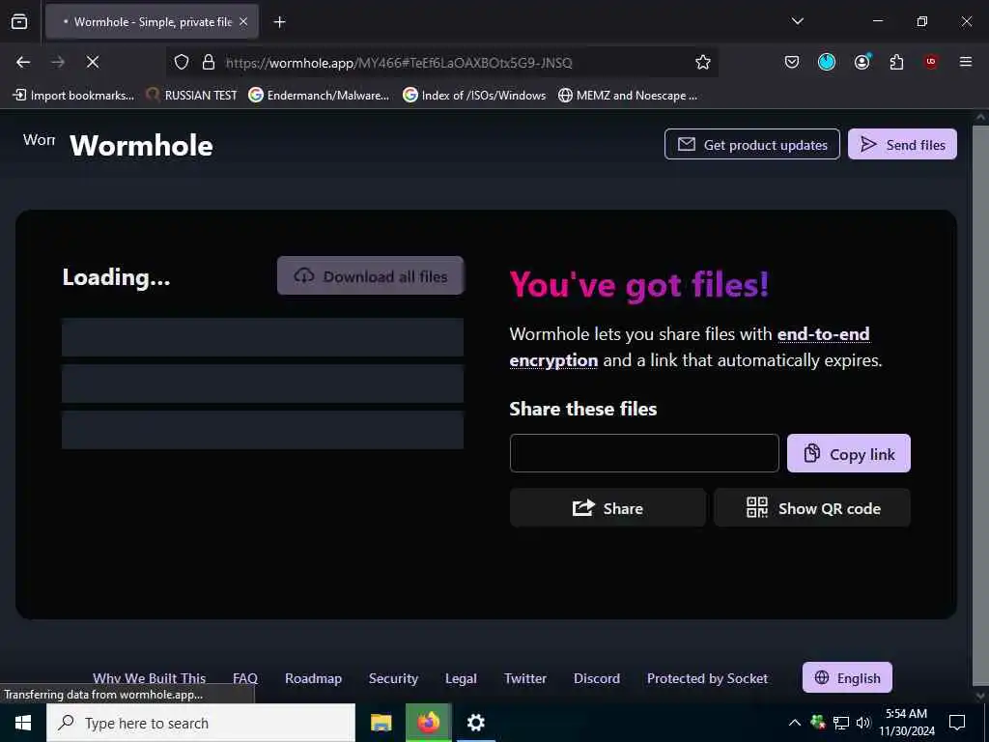989x742 pixels.
Task: Click the green security tray icon
Action: (818, 723)
